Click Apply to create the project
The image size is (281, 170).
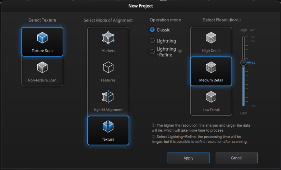[x=188, y=158]
